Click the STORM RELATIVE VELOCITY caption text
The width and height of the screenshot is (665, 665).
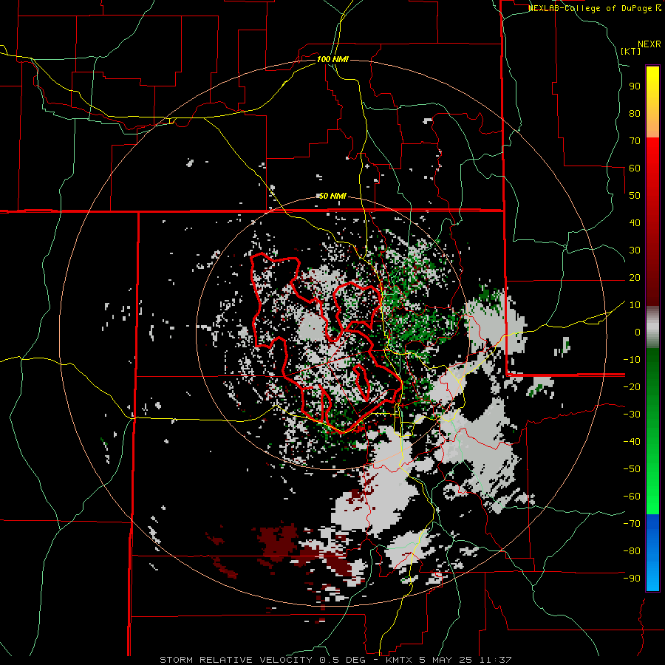pos(236,660)
